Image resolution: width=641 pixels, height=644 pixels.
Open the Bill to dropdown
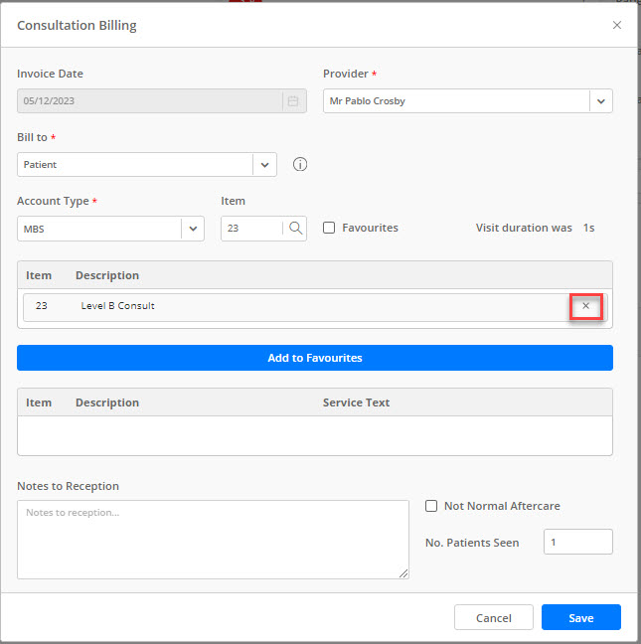coord(147,165)
